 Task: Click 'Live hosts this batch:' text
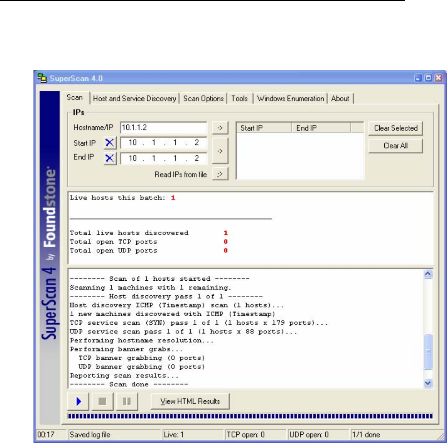click(x=118, y=198)
